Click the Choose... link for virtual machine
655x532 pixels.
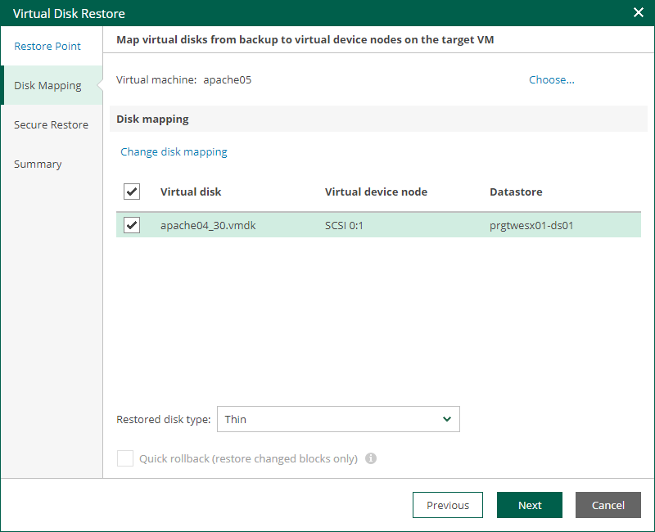point(551,79)
